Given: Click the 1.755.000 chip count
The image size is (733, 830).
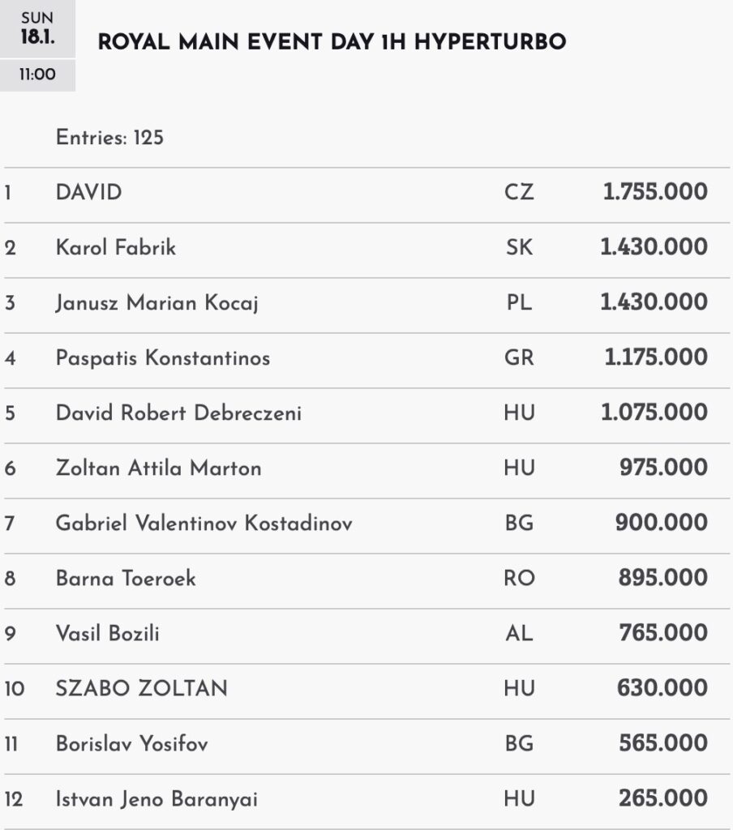Looking at the screenshot, I should pos(655,193).
